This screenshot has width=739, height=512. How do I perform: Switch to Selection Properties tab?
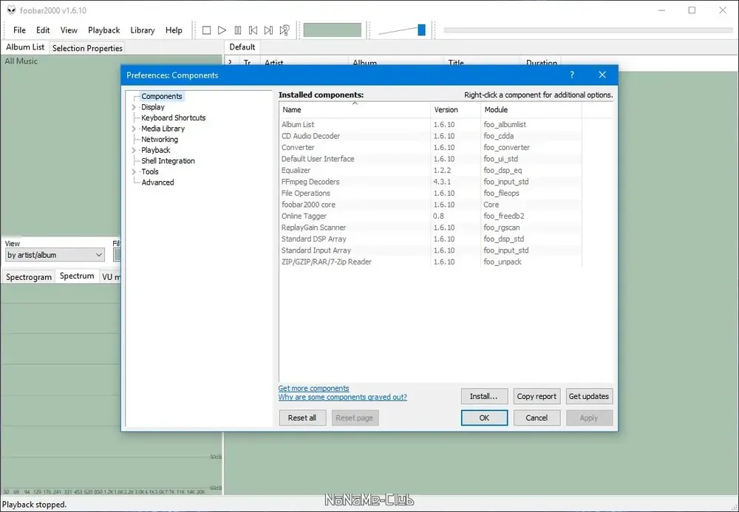[87, 48]
